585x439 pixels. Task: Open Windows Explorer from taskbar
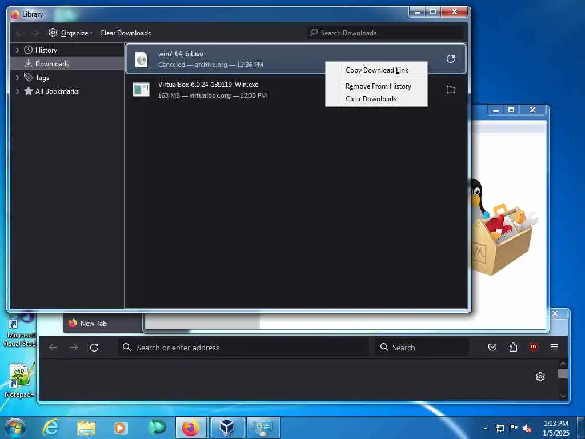86,428
